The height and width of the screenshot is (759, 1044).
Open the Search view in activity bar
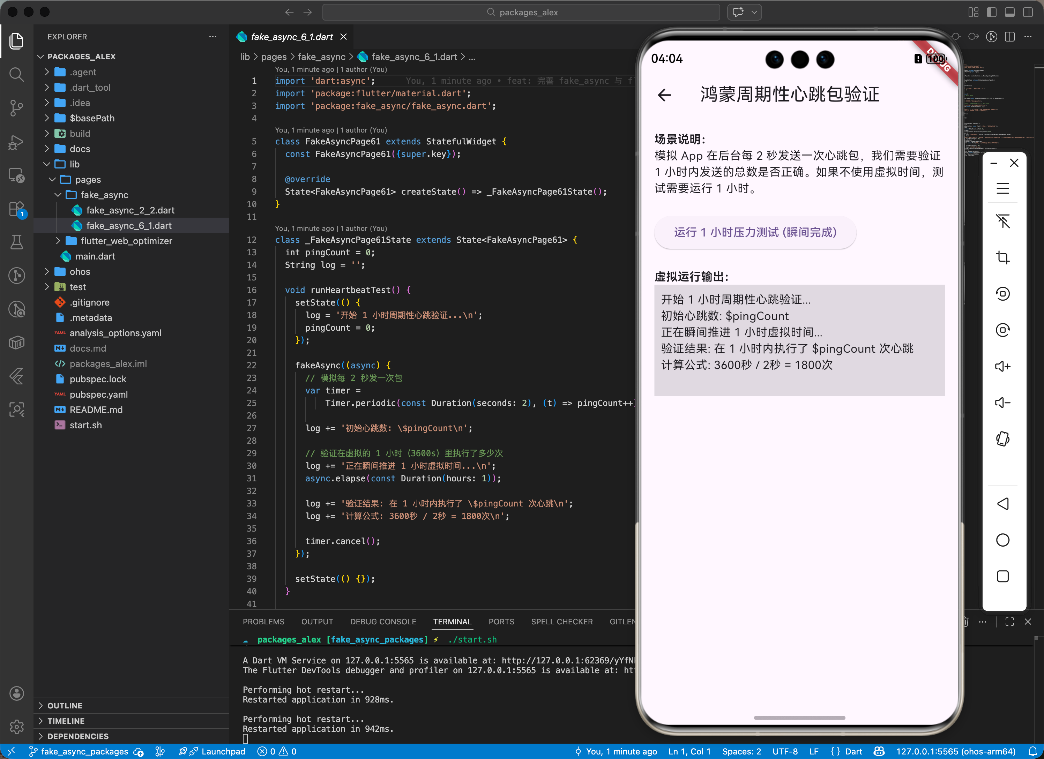point(16,74)
